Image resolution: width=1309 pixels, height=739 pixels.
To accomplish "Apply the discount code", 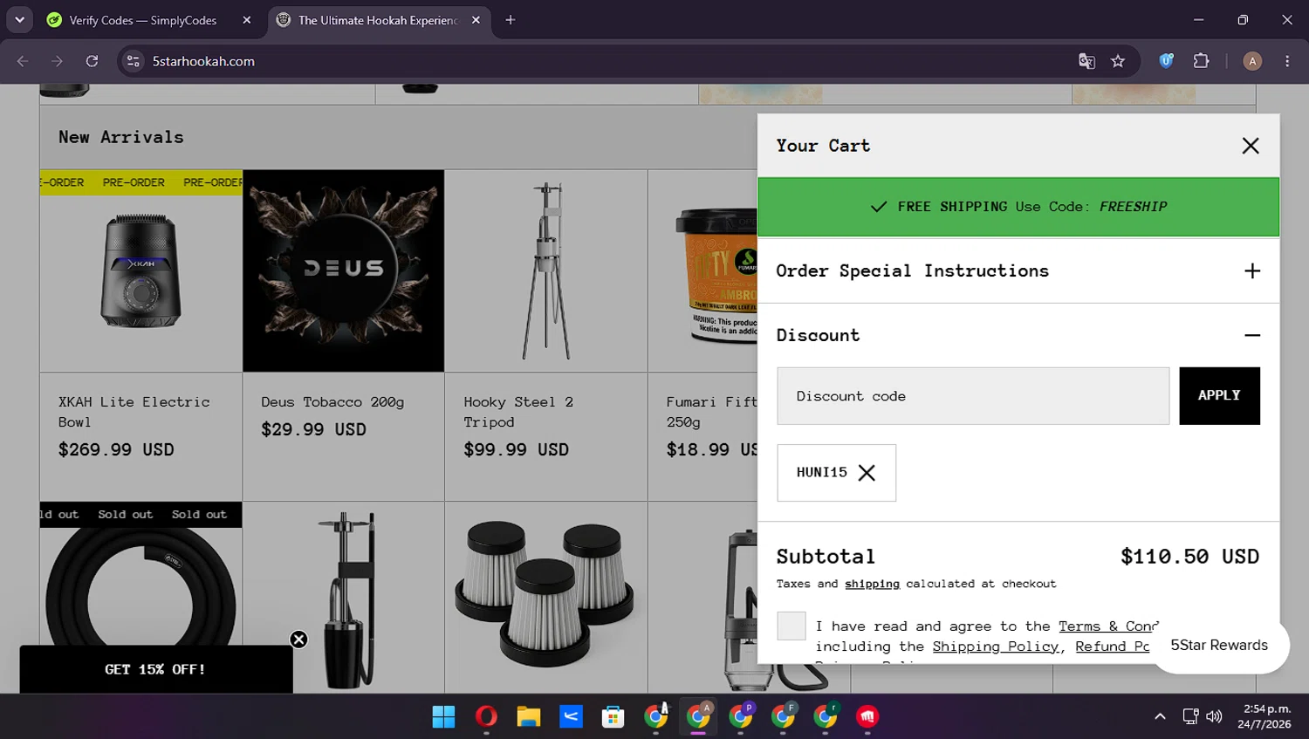I will [1219, 396].
